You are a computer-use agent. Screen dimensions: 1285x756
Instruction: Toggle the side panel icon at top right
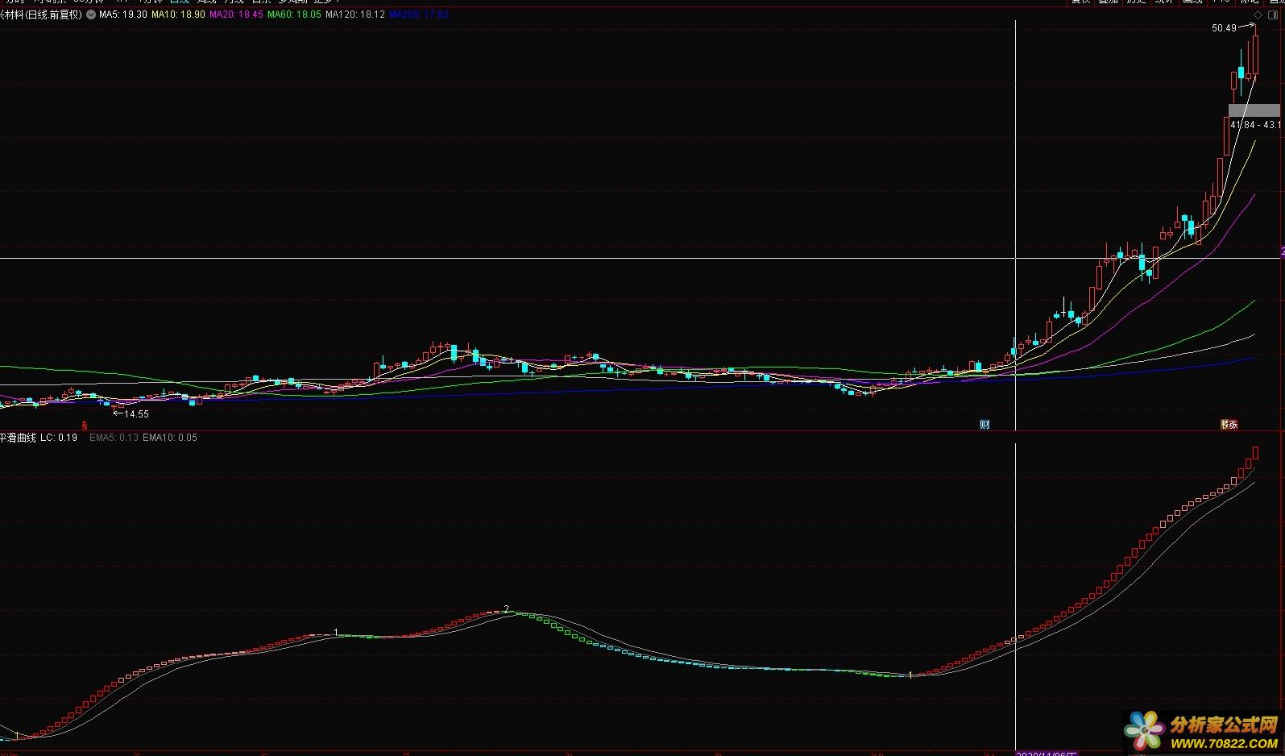coord(1273,15)
